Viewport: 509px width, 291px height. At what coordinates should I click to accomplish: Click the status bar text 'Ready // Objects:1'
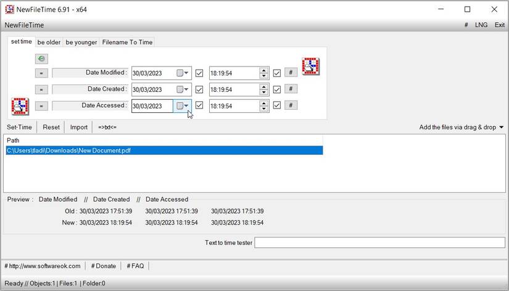coord(30,283)
